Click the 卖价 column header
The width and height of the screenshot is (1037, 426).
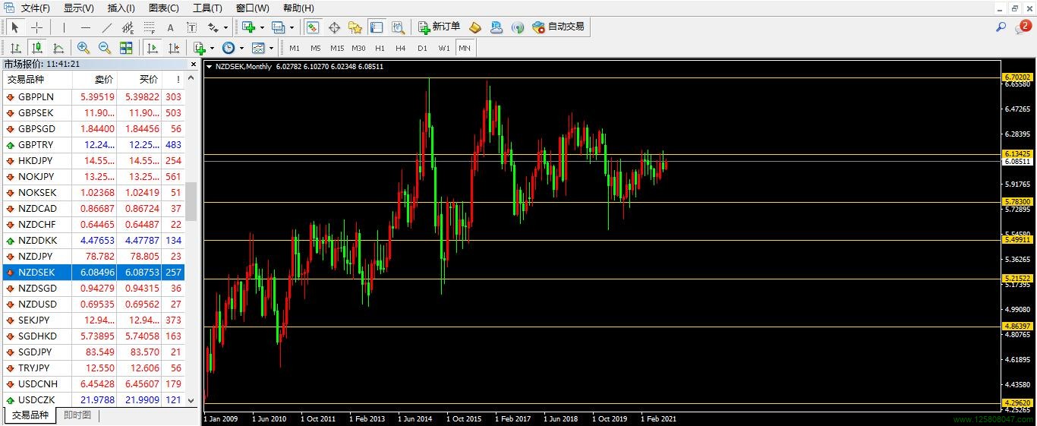click(94, 80)
